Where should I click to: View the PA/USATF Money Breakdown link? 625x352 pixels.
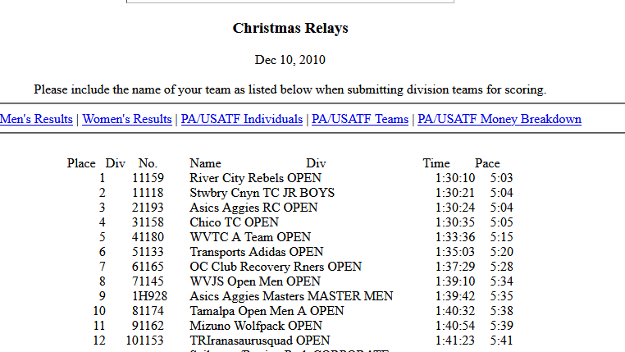[499, 119]
